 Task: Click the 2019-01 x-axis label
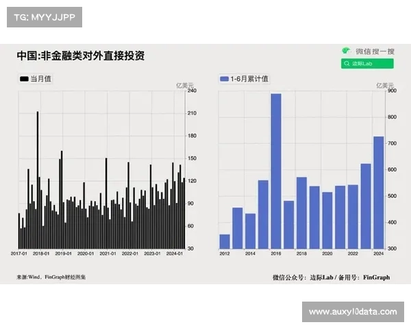point(64,254)
